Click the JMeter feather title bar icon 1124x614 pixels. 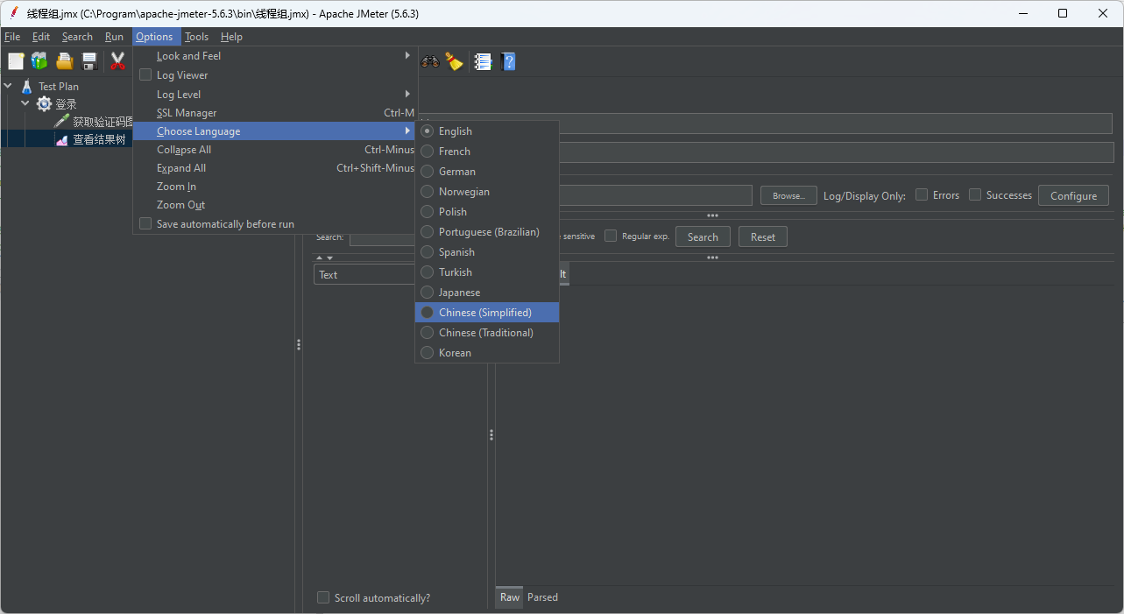(14, 13)
